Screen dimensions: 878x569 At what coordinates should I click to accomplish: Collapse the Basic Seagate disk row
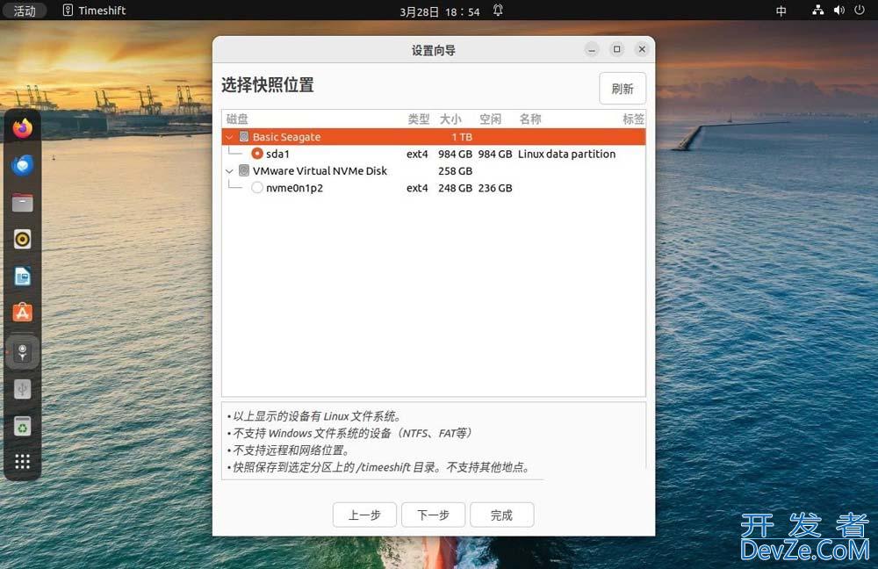229,137
